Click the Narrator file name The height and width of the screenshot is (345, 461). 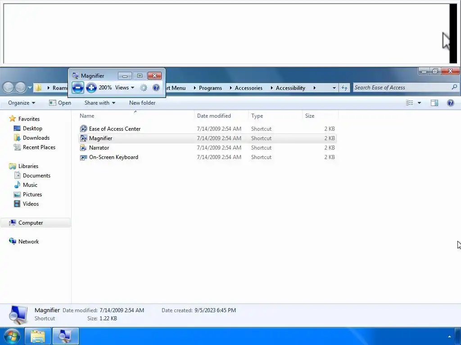tap(99, 147)
